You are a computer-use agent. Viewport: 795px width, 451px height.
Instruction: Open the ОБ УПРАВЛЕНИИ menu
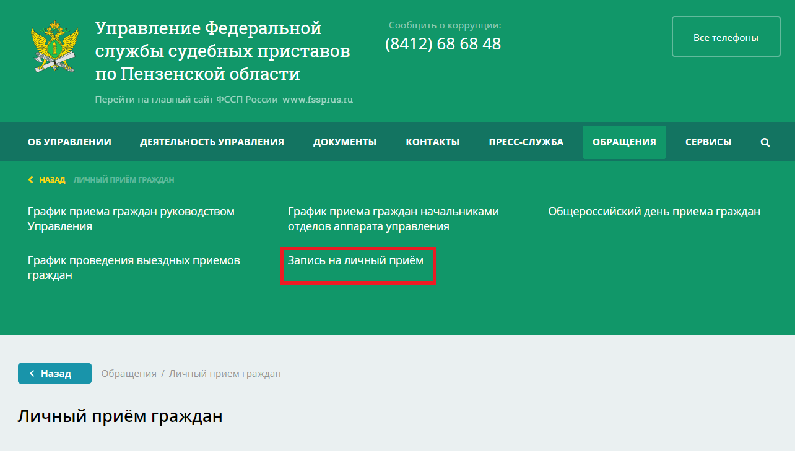69,142
